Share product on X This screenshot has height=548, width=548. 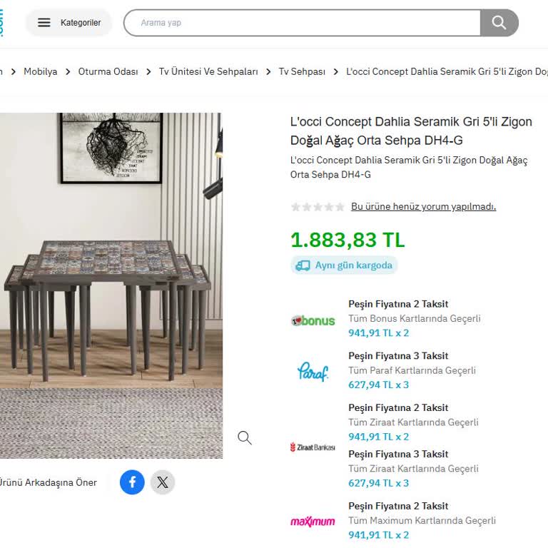pyautogui.click(x=163, y=482)
